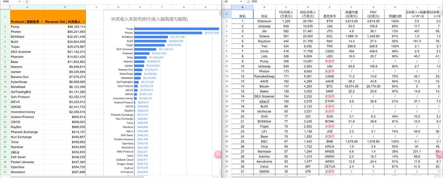This screenshot has height=178, width=443.
Task: Click the Phantom label on chart axis
Action: click(x=128, y=54)
